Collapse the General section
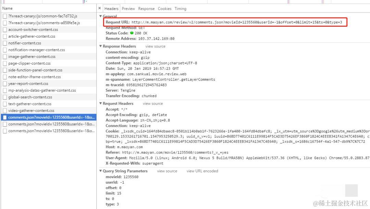 (x=100, y=16)
